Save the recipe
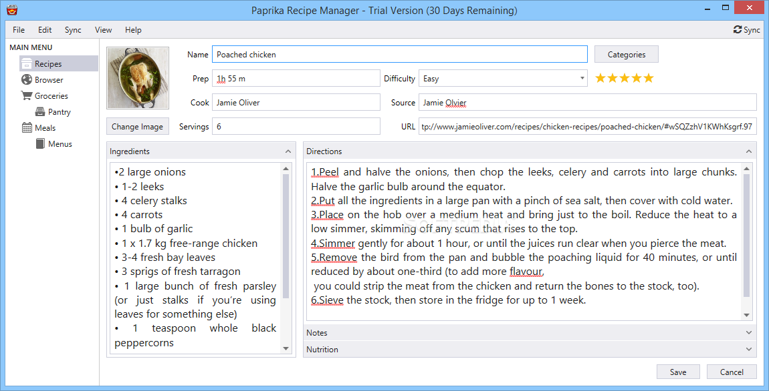 coord(678,372)
